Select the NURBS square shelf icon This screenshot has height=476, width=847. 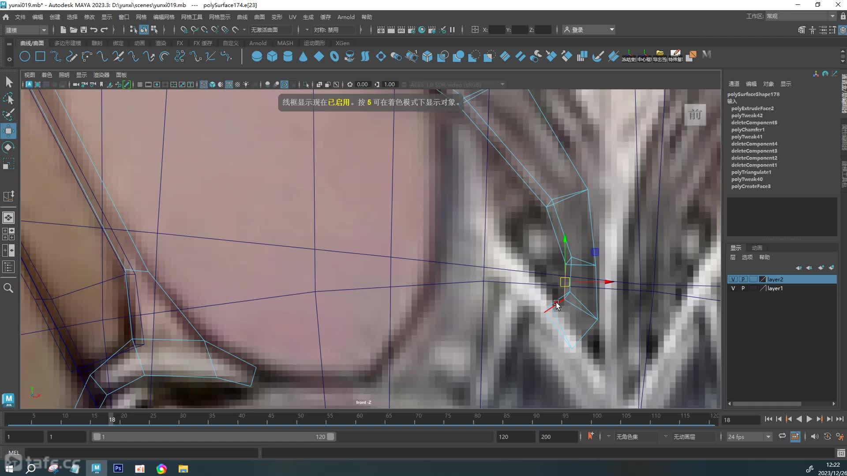(x=40, y=56)
